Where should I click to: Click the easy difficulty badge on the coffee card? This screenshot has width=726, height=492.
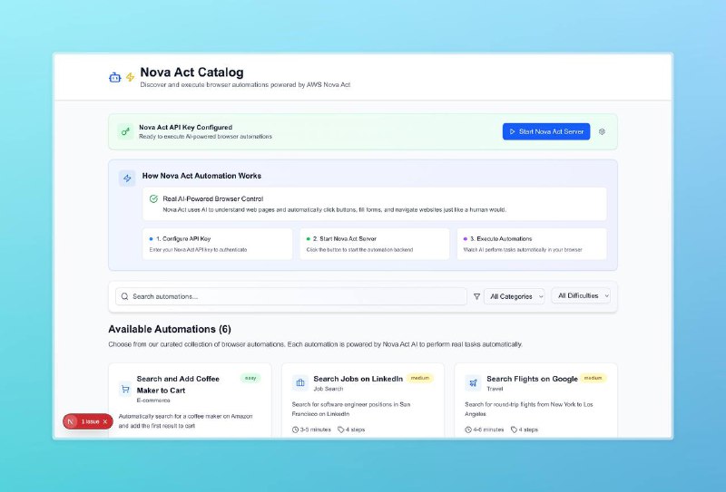pyautogui.click(x=250, y=378)
